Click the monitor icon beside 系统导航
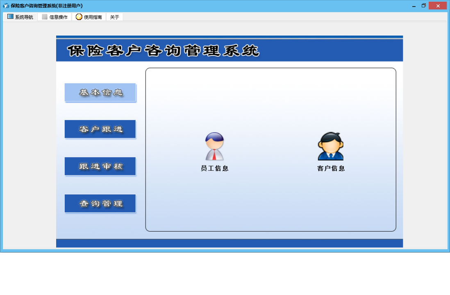The image size is (450, 295). point(10,17)
